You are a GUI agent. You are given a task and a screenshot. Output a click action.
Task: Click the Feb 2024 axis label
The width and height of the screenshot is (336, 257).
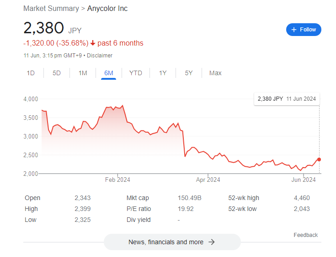pyautogui.click(x=117, y=180)
